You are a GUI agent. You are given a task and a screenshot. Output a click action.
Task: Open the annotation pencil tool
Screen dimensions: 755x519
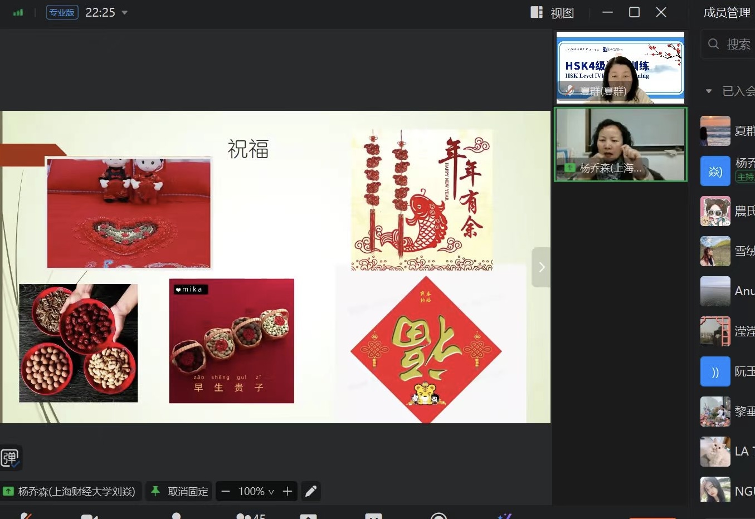311,491
